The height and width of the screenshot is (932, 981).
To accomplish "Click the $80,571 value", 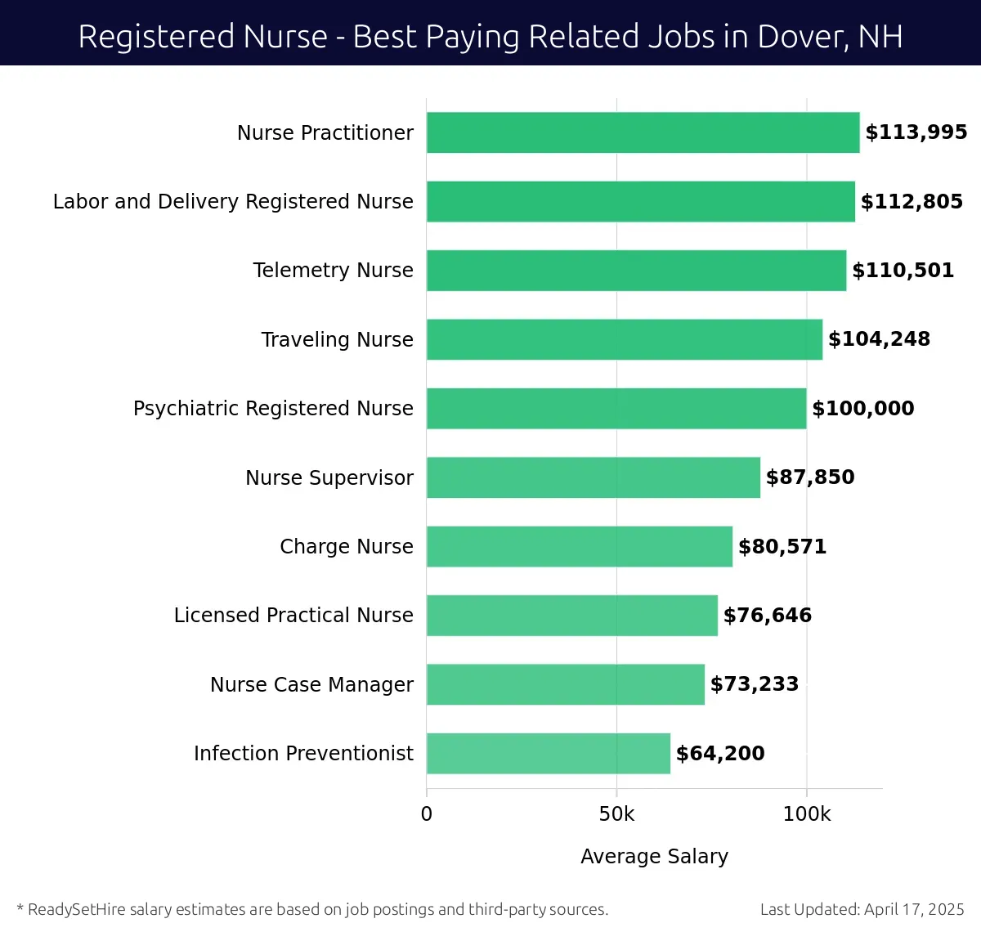I will pyautogui.click(x=782, y=546).
